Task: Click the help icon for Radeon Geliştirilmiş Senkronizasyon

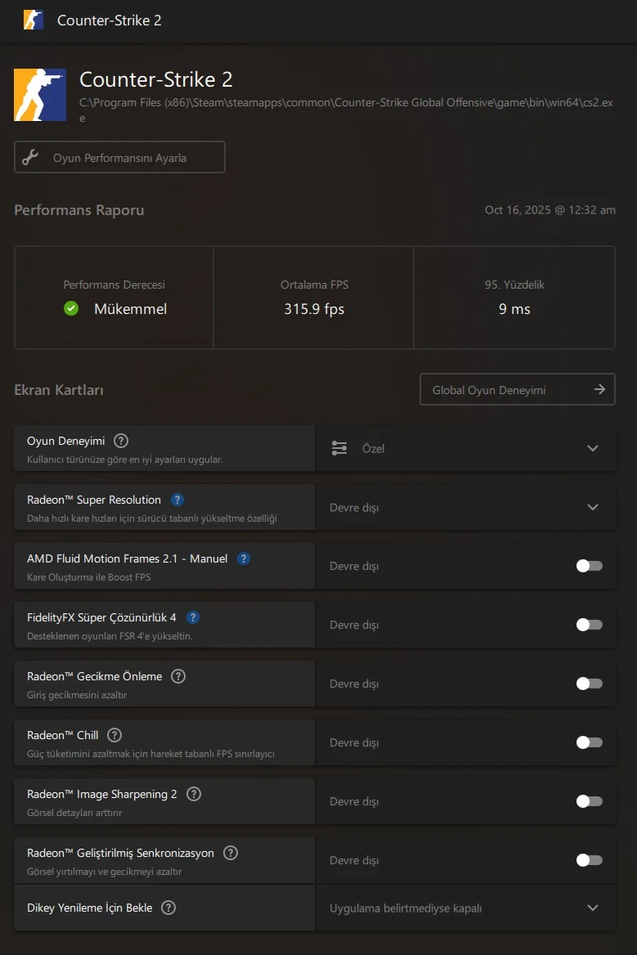Action: (231, 853)
